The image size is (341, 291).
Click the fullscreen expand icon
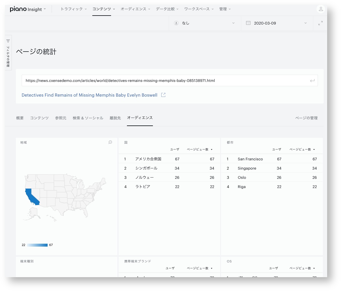(x=320, y=23)
